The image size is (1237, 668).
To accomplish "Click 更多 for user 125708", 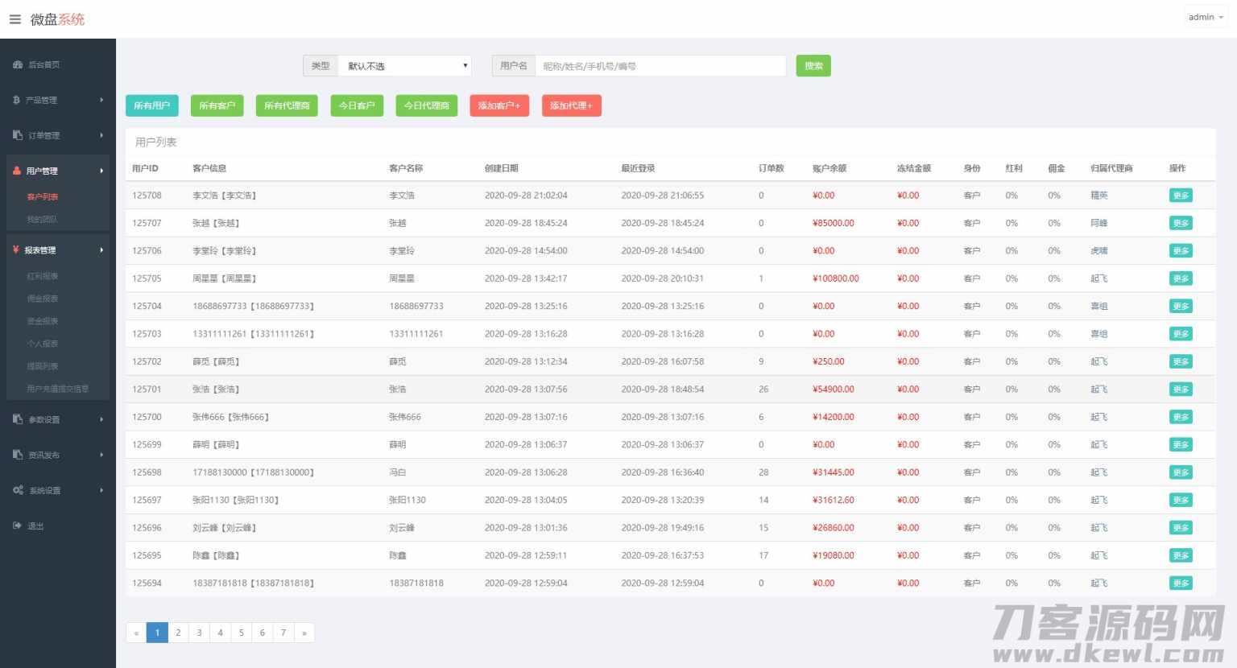I will tap(1181, 196).
